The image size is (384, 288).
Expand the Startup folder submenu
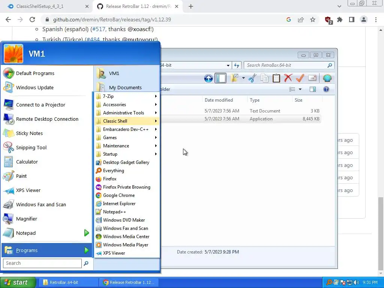point(127,154)
